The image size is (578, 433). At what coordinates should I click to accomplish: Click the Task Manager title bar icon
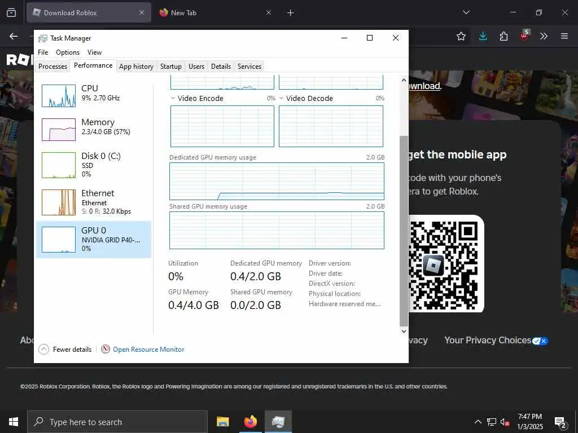(x=43, y=38)
